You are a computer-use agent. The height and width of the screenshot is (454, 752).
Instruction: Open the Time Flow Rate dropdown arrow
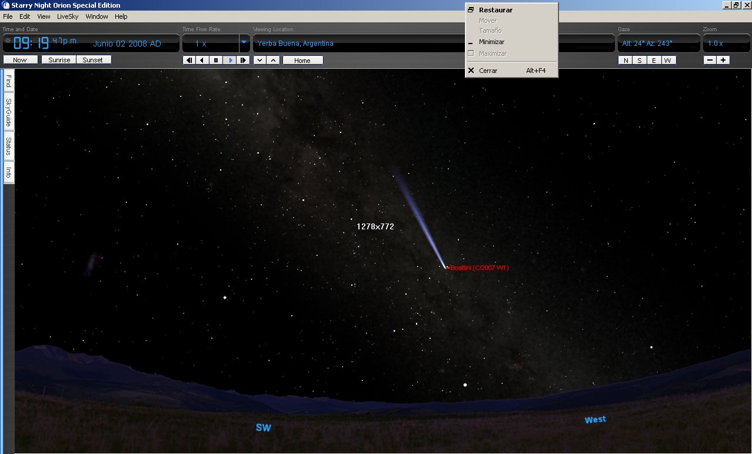244,42
